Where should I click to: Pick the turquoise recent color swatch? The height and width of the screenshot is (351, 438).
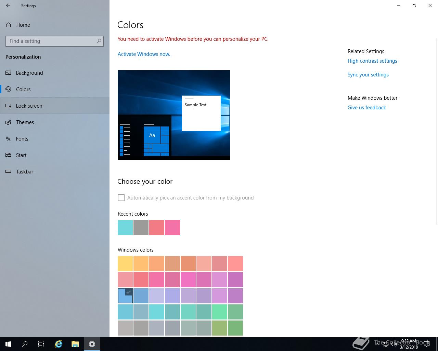125,228
